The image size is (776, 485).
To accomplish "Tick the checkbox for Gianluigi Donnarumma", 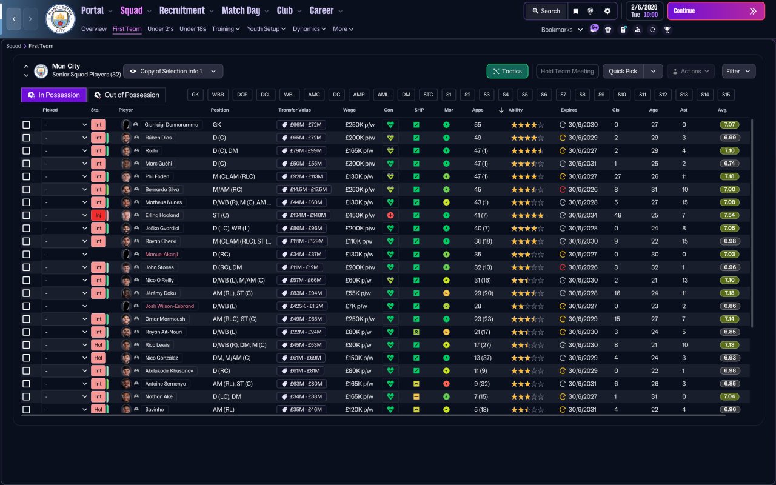I will 26,125.
